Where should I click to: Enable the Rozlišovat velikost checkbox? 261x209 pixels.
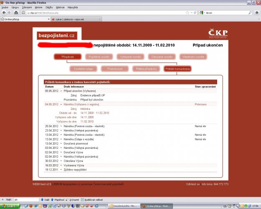(x=82, y=199)
